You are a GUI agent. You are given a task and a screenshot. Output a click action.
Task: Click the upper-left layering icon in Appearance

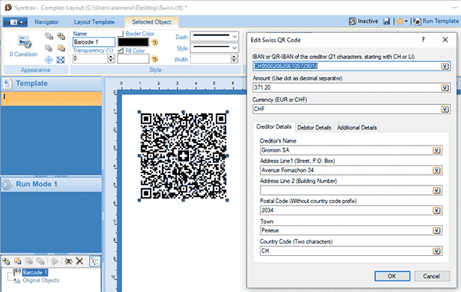[x=49, y=36]
